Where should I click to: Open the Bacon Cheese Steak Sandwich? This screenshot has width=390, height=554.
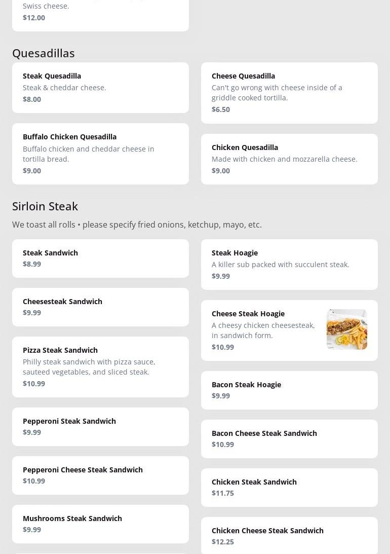[289, 438]
